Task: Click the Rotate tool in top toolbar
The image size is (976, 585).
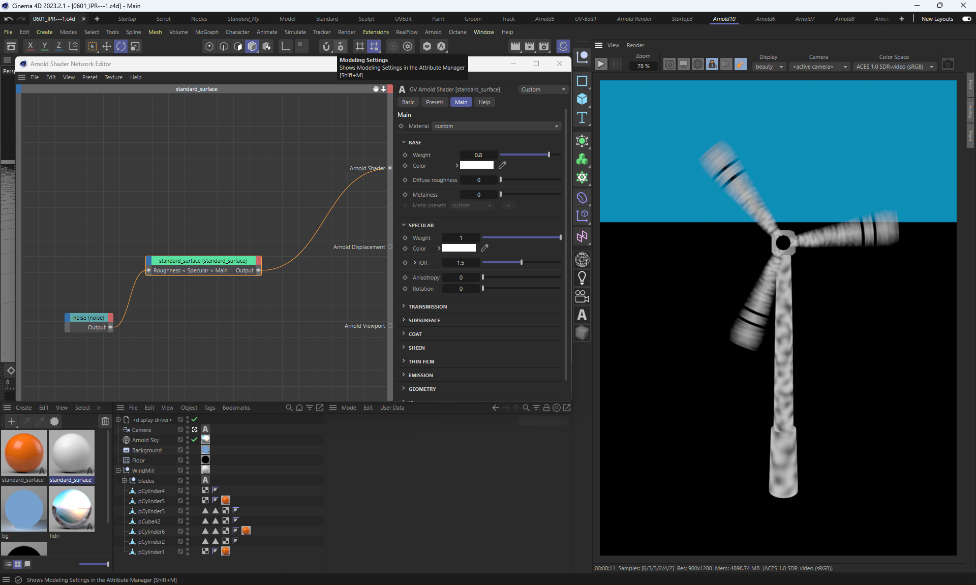Action: (121, 46)
